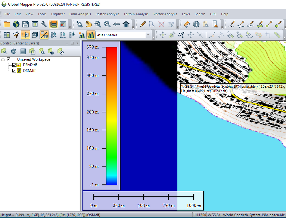Viewport: 286px width, 218px height.
Task: Select the Measure tool ruler icon
Action: pyautogui.click(x=186, y=24)
